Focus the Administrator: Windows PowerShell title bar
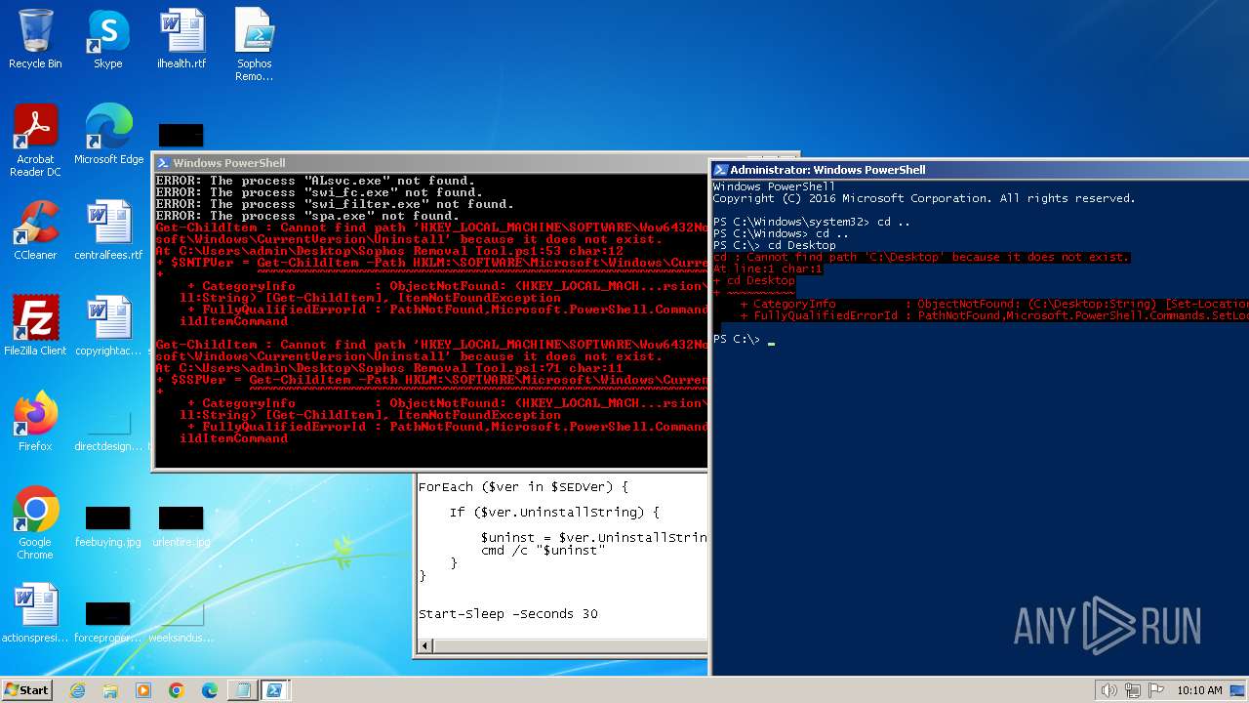 980,170
